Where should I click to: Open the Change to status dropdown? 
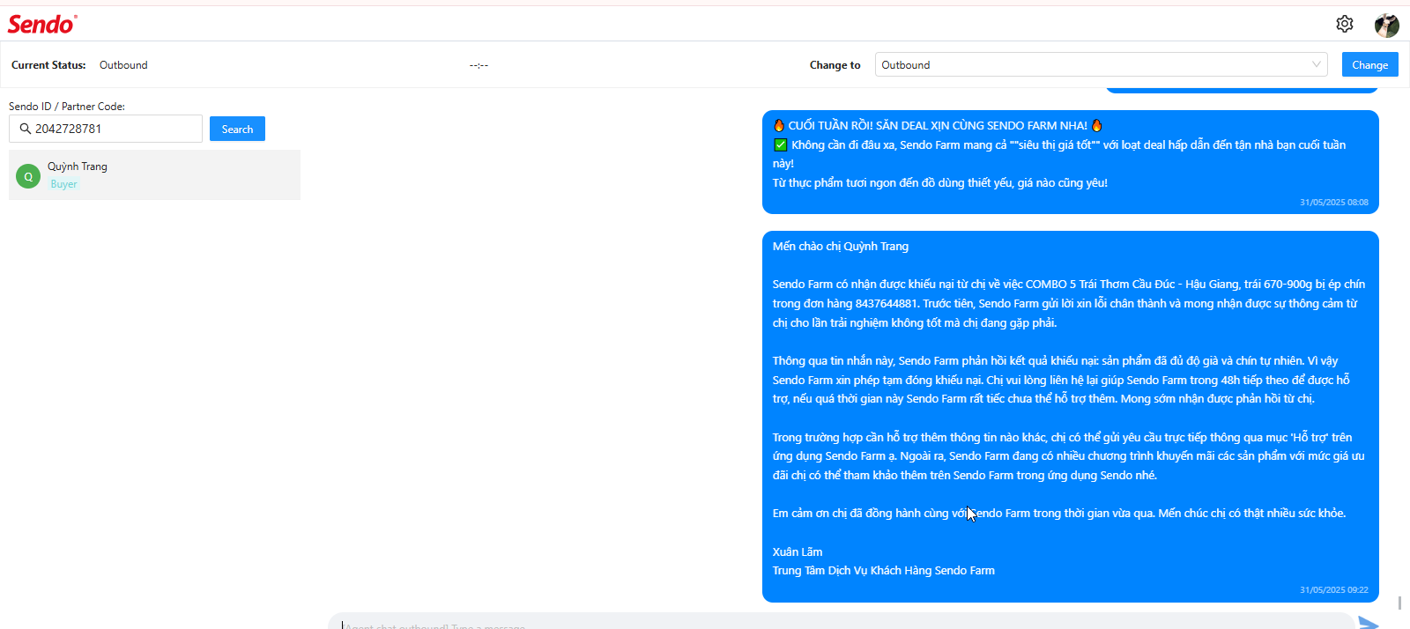tap(1101, 64)
